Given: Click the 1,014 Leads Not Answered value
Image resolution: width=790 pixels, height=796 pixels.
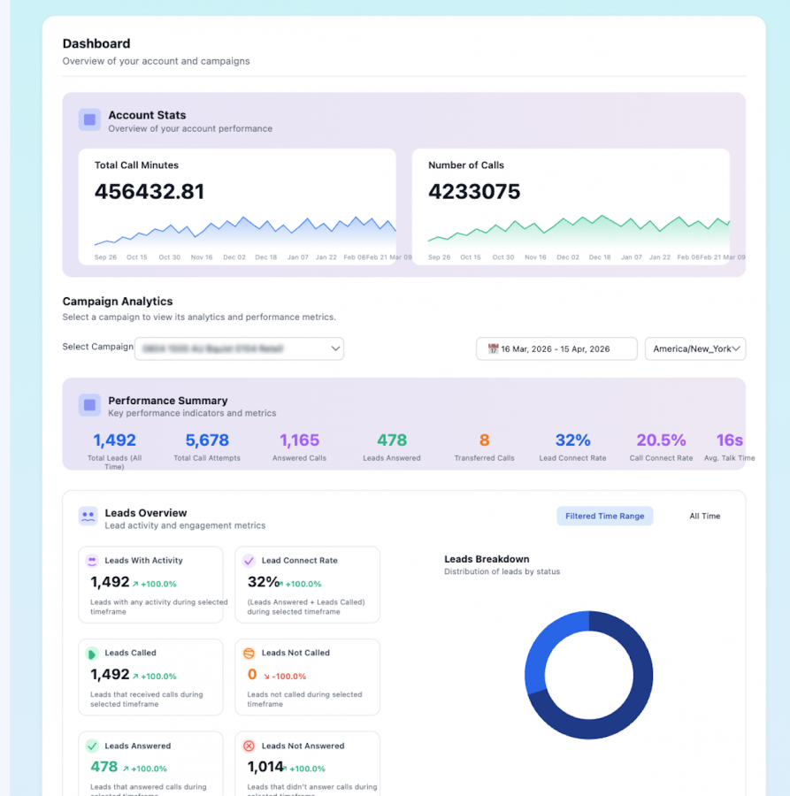Looking at the screenshot, I should (x=265, y=767).
